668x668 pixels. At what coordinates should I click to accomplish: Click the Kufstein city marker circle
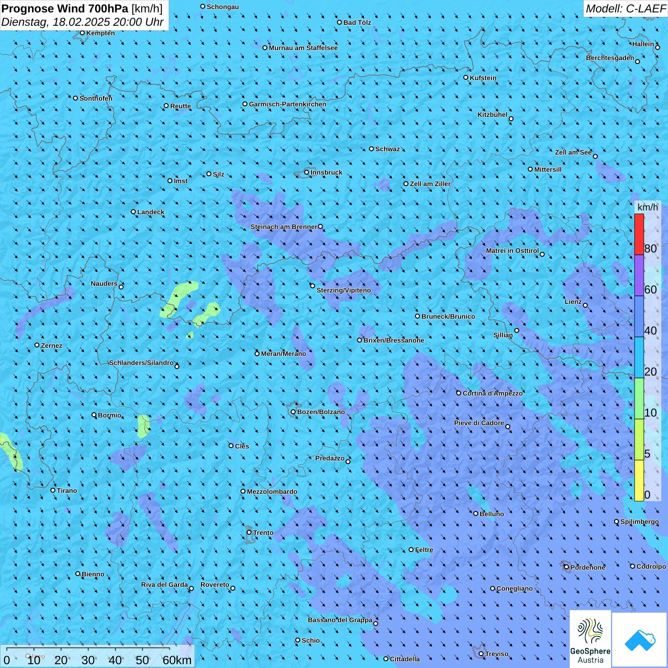(x=466, y=77)
